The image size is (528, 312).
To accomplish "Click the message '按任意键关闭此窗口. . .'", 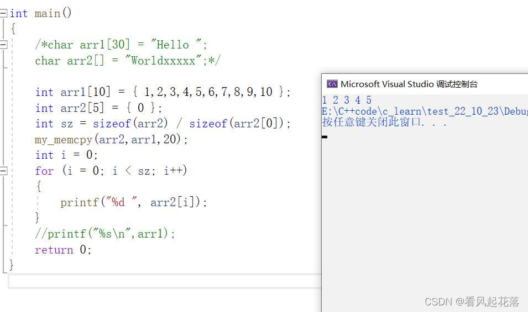I will point(385,122).
